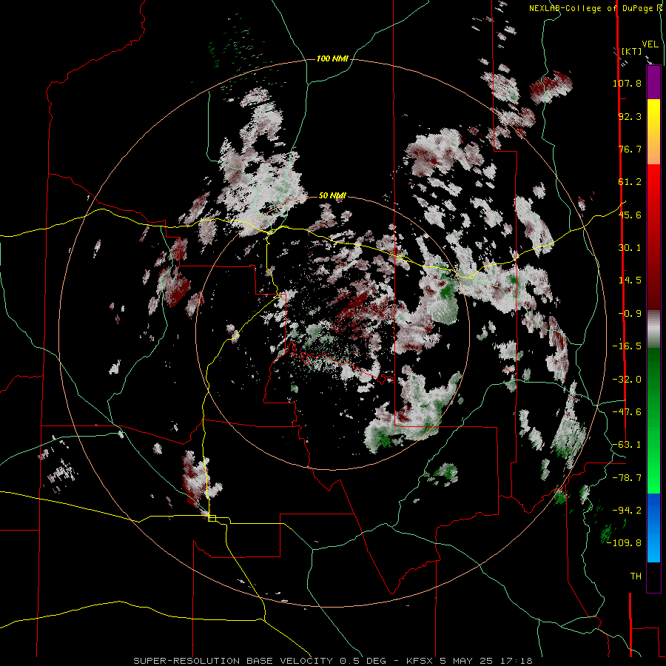This screenshot has width=666, height=666.
Task: Select the 45.6 velocity scale value
Action: tap(630, 215)
